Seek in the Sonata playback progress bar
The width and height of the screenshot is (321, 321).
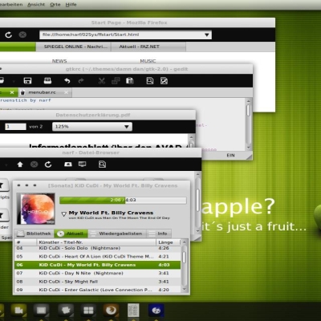coord(123,200)
